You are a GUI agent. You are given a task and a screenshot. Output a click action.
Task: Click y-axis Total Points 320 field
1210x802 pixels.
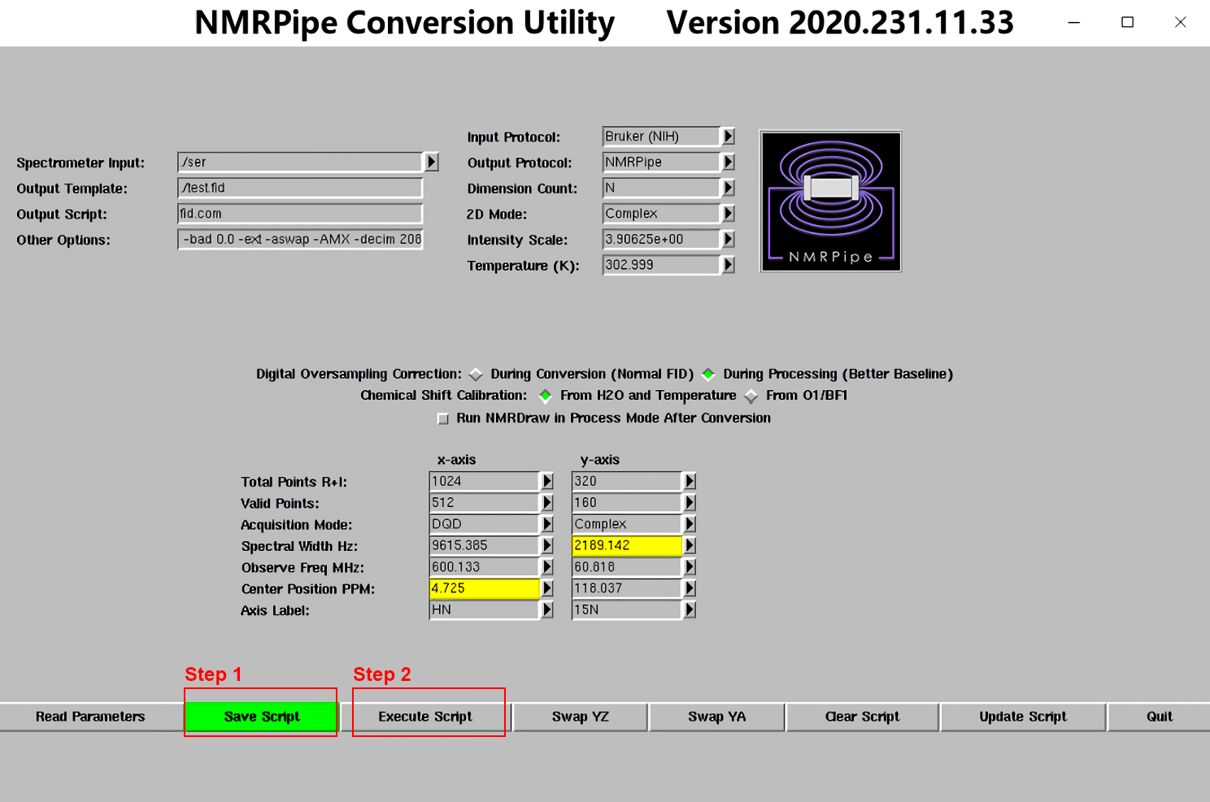627,481
